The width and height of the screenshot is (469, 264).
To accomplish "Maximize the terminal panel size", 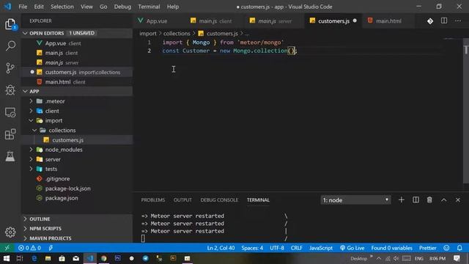I will [x=444, y=200].
